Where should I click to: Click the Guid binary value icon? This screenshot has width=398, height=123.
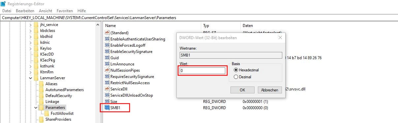107,58
